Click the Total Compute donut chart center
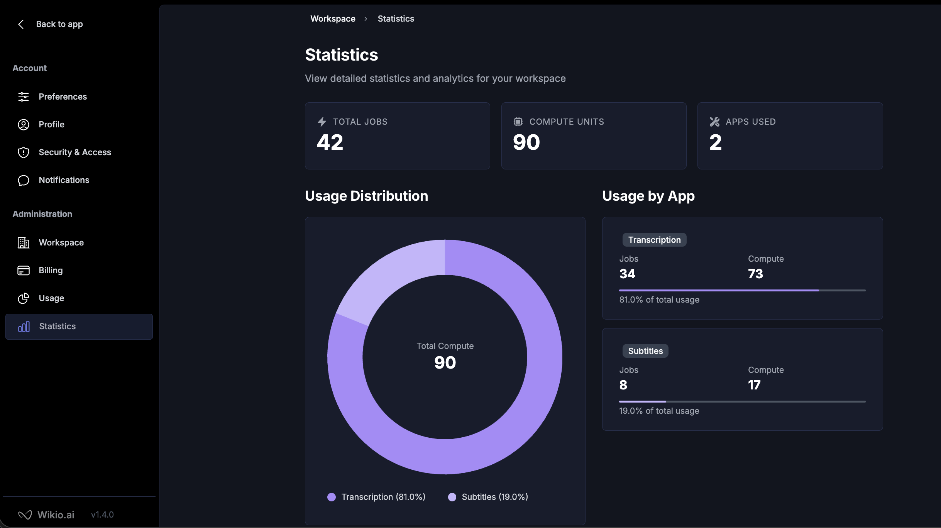This screenshot has height=528, width=941. [x=445, y=357]
